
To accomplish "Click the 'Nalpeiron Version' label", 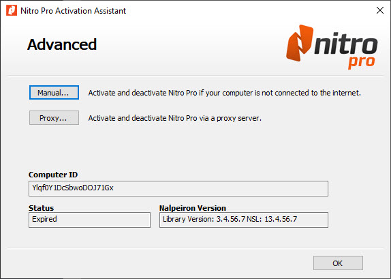I will pos(193,208).
